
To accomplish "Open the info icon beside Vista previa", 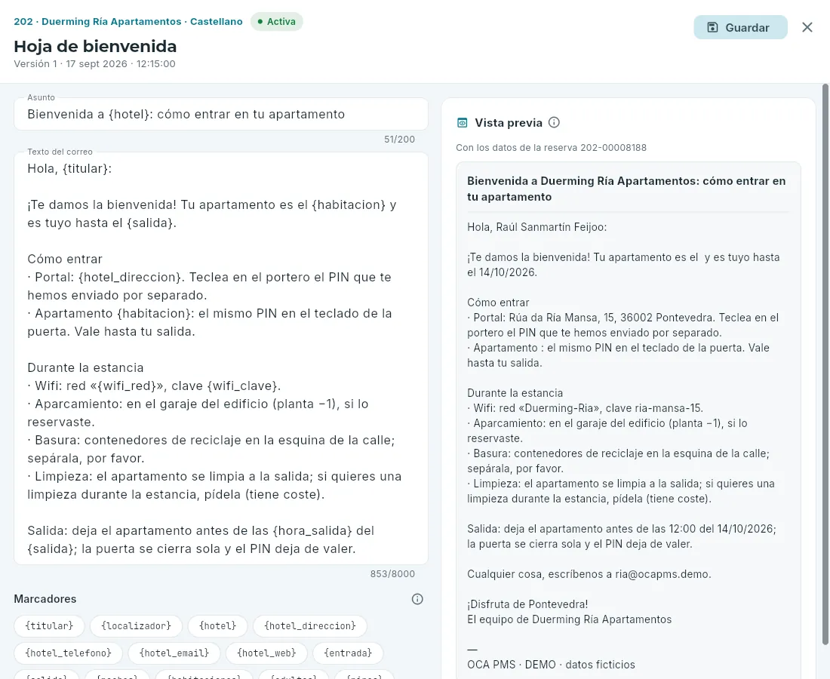I will (554, 123).
